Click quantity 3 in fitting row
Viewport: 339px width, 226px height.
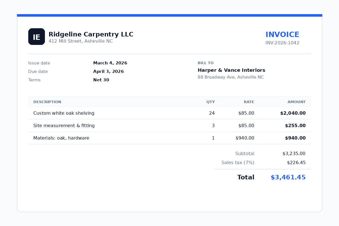(213, 126)
